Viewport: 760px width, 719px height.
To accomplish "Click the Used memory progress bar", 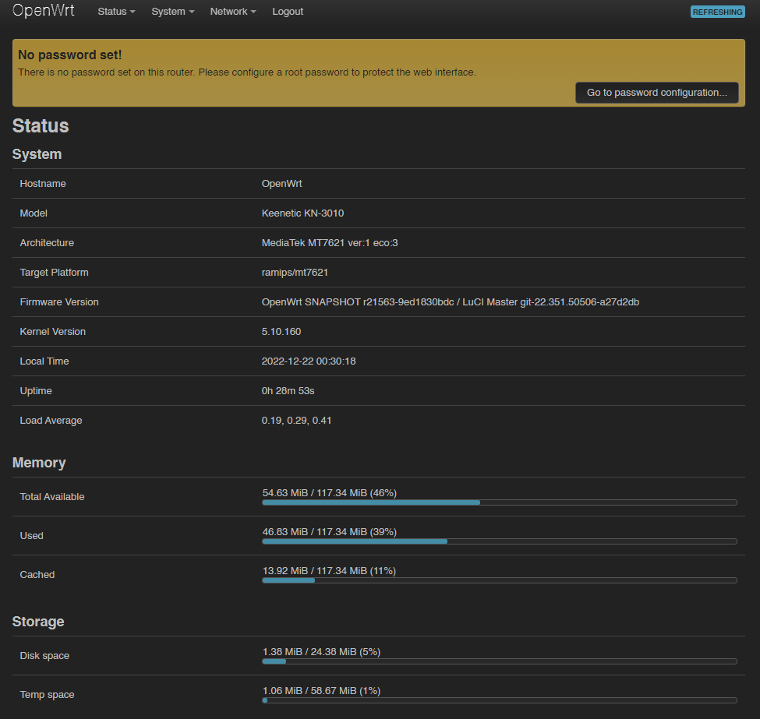I will [x=499, y=541].
